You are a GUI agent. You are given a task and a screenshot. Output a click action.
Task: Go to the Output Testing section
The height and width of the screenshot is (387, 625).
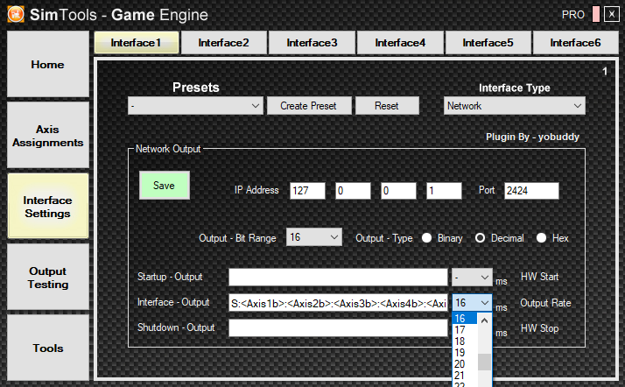point(48,278)
